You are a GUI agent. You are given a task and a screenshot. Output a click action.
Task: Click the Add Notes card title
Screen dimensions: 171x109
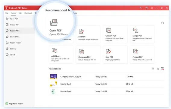[x=56, y=56]
